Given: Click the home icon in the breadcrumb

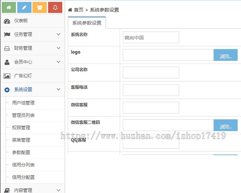Looking at the screenshot, I should point(70,10).
